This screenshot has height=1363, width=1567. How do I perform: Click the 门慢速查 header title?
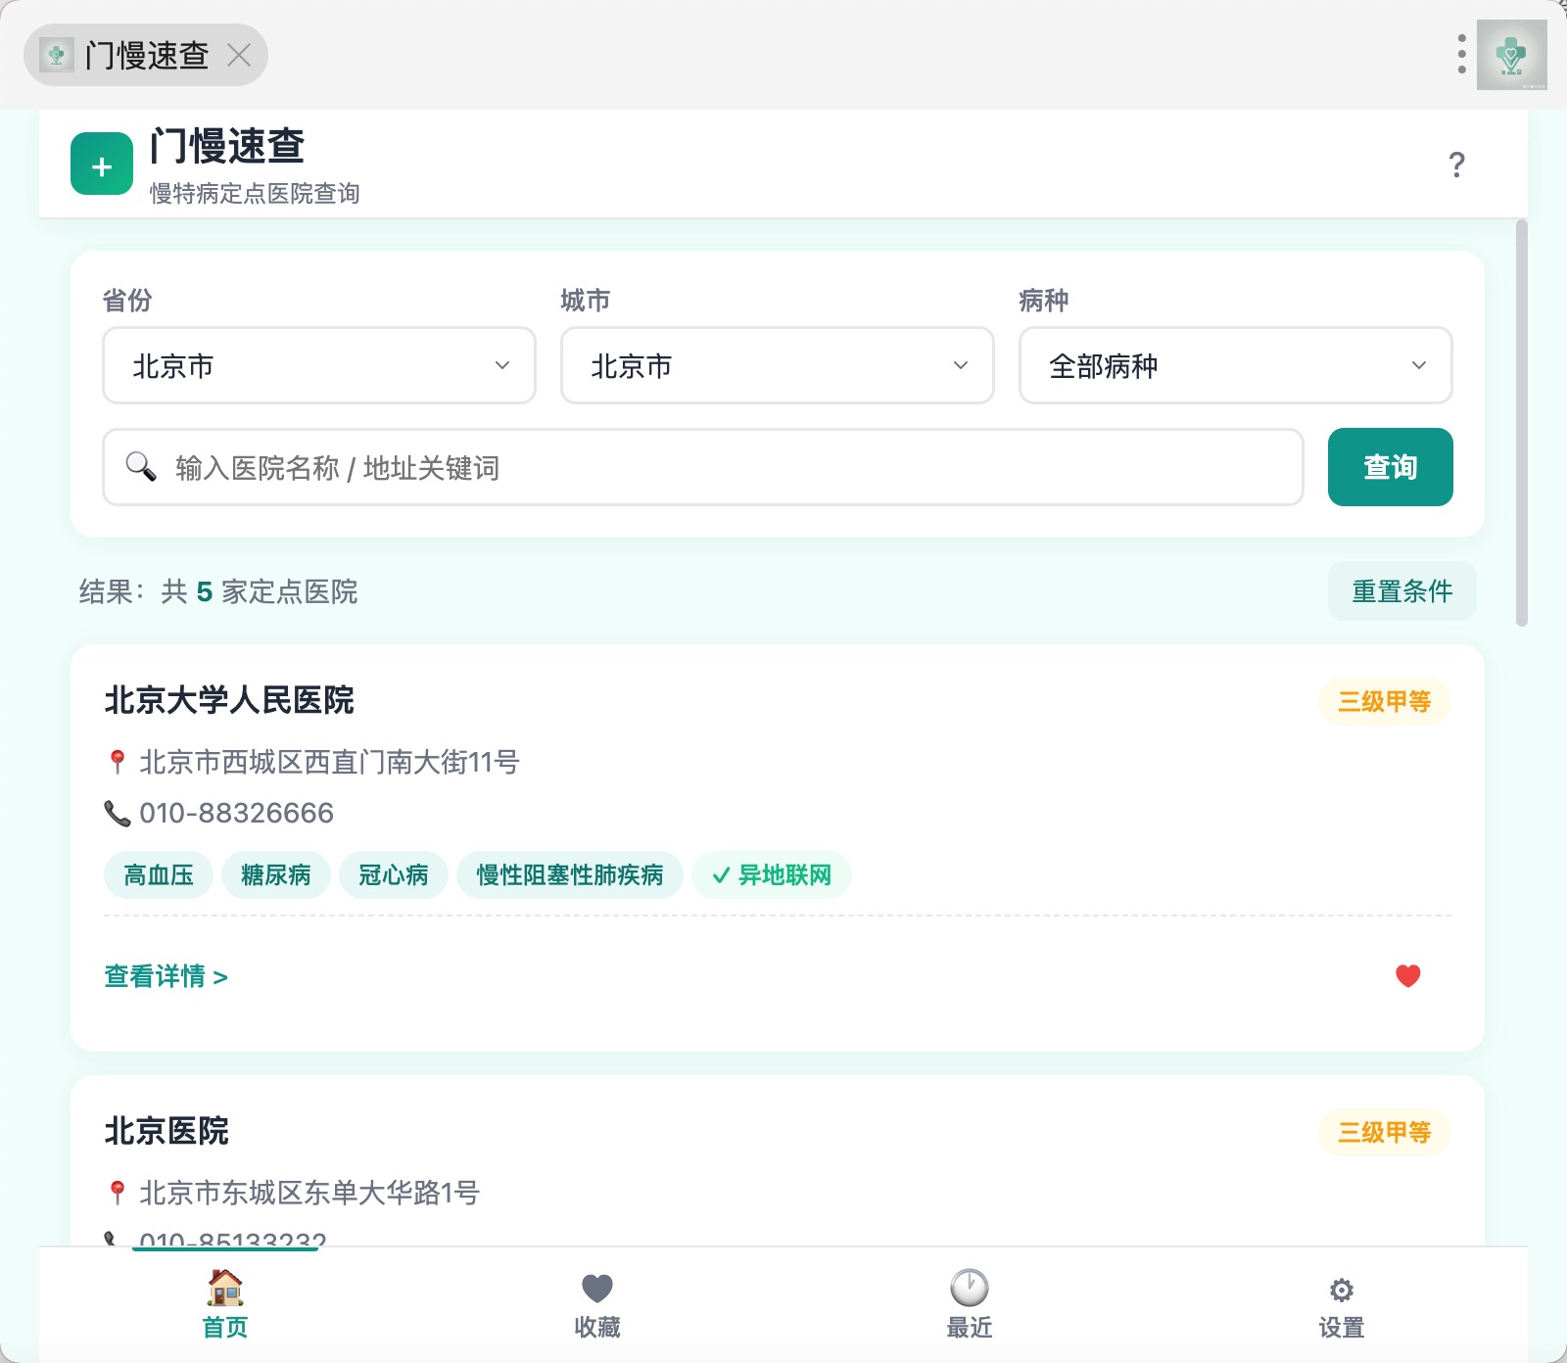[227, 146]
